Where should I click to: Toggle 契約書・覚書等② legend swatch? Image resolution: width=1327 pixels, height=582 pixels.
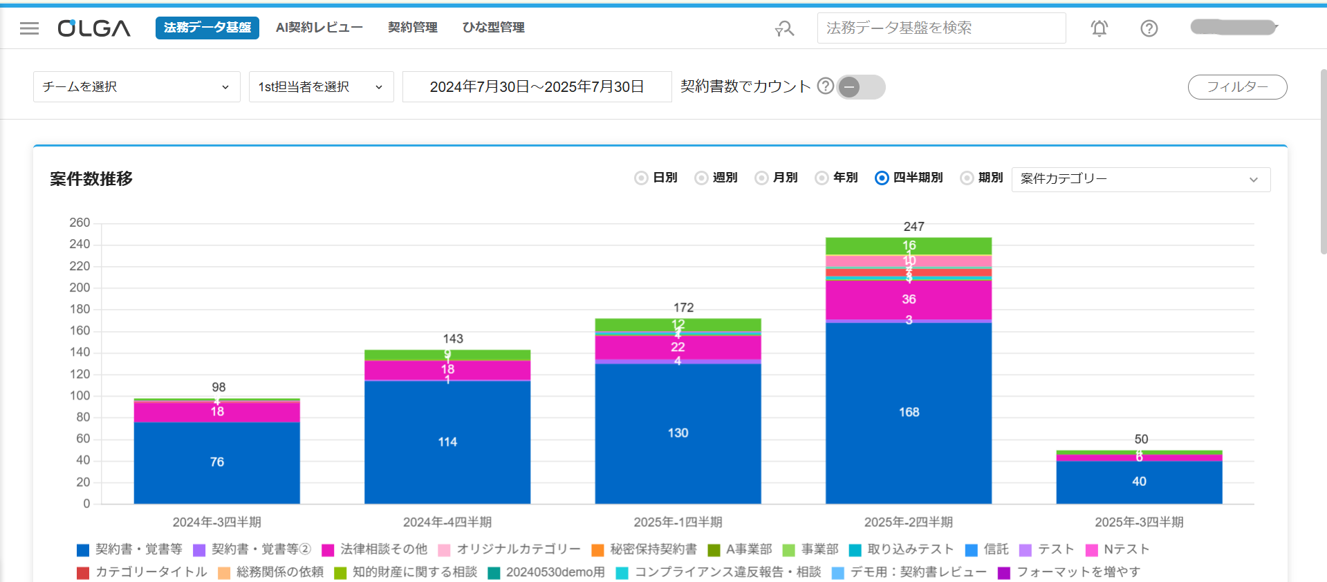[199, 550]
